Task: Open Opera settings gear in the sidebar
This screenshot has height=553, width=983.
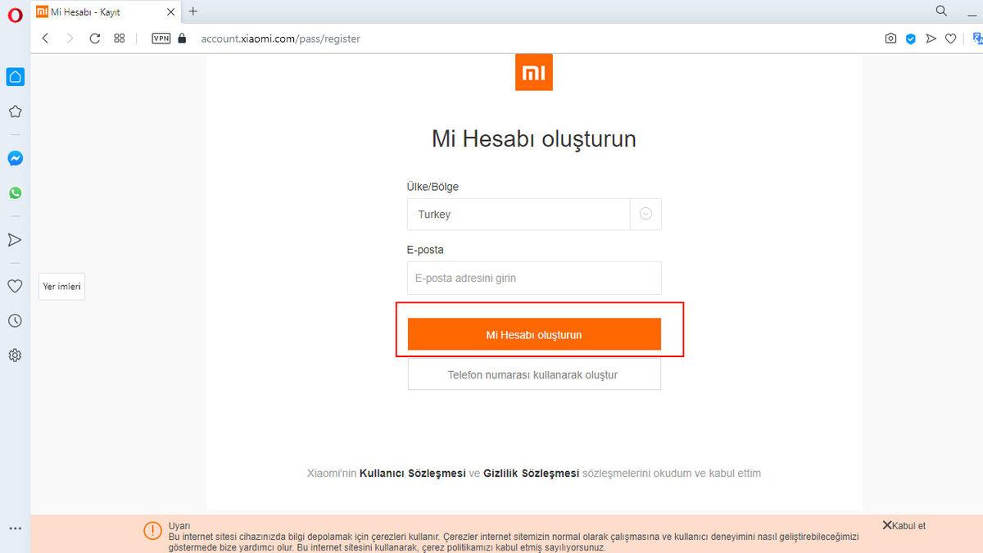Action: click(x=15, y=355)
